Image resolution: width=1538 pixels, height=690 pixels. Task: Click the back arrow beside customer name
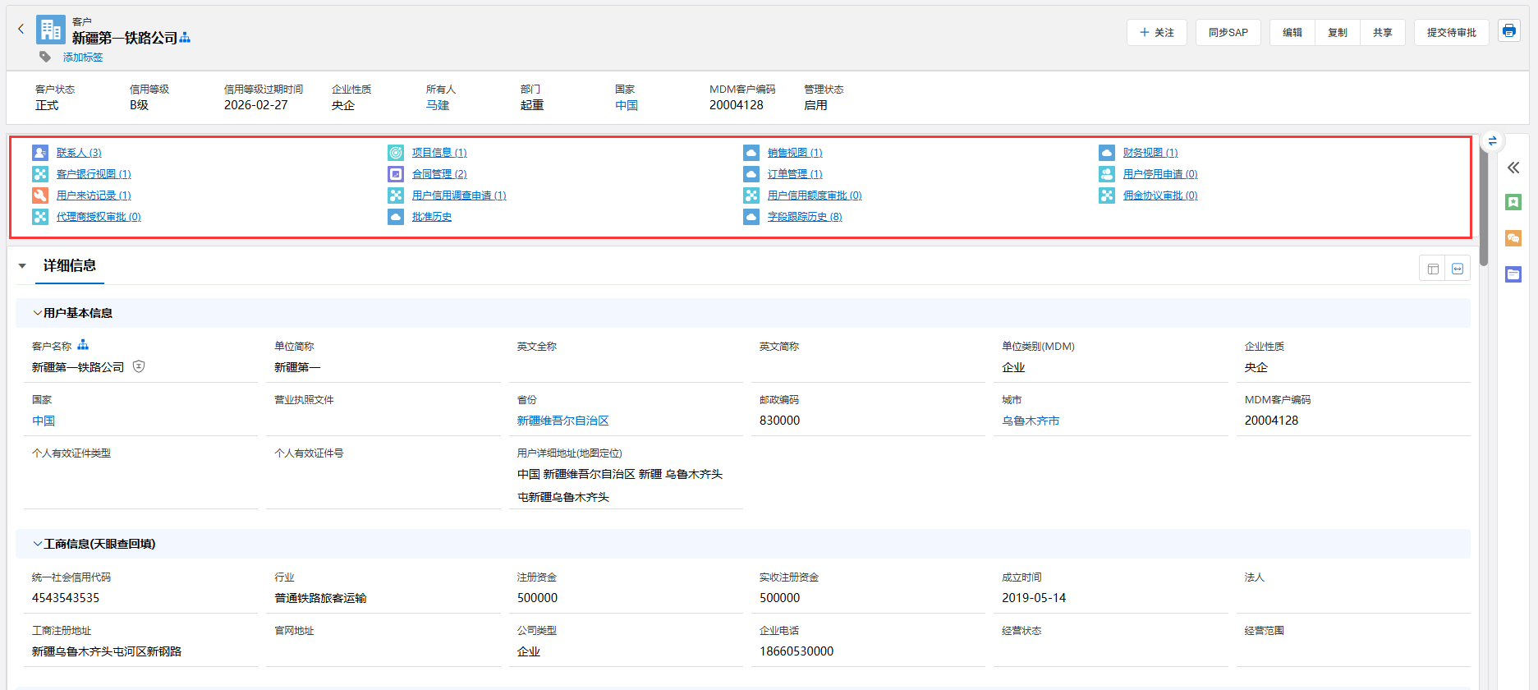pyautogui.click(x=21, y=29)
